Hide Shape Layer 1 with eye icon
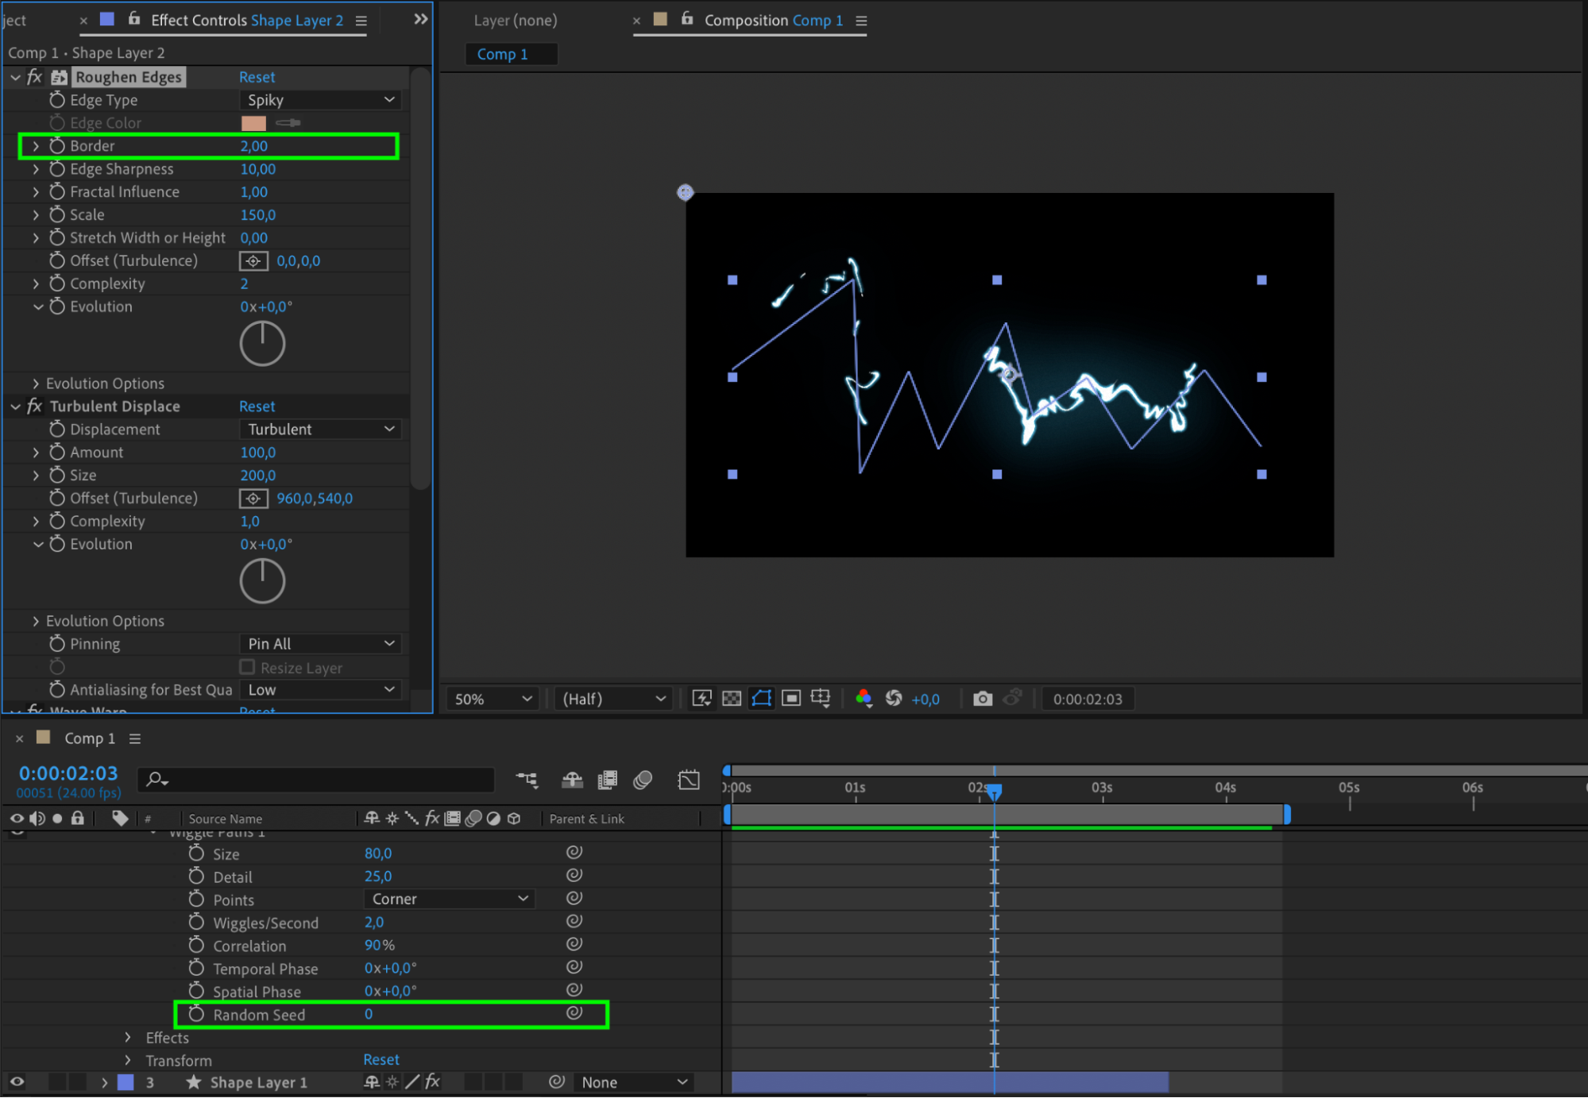The width and height of the screenshot is (1588, 1098). 17,1082
